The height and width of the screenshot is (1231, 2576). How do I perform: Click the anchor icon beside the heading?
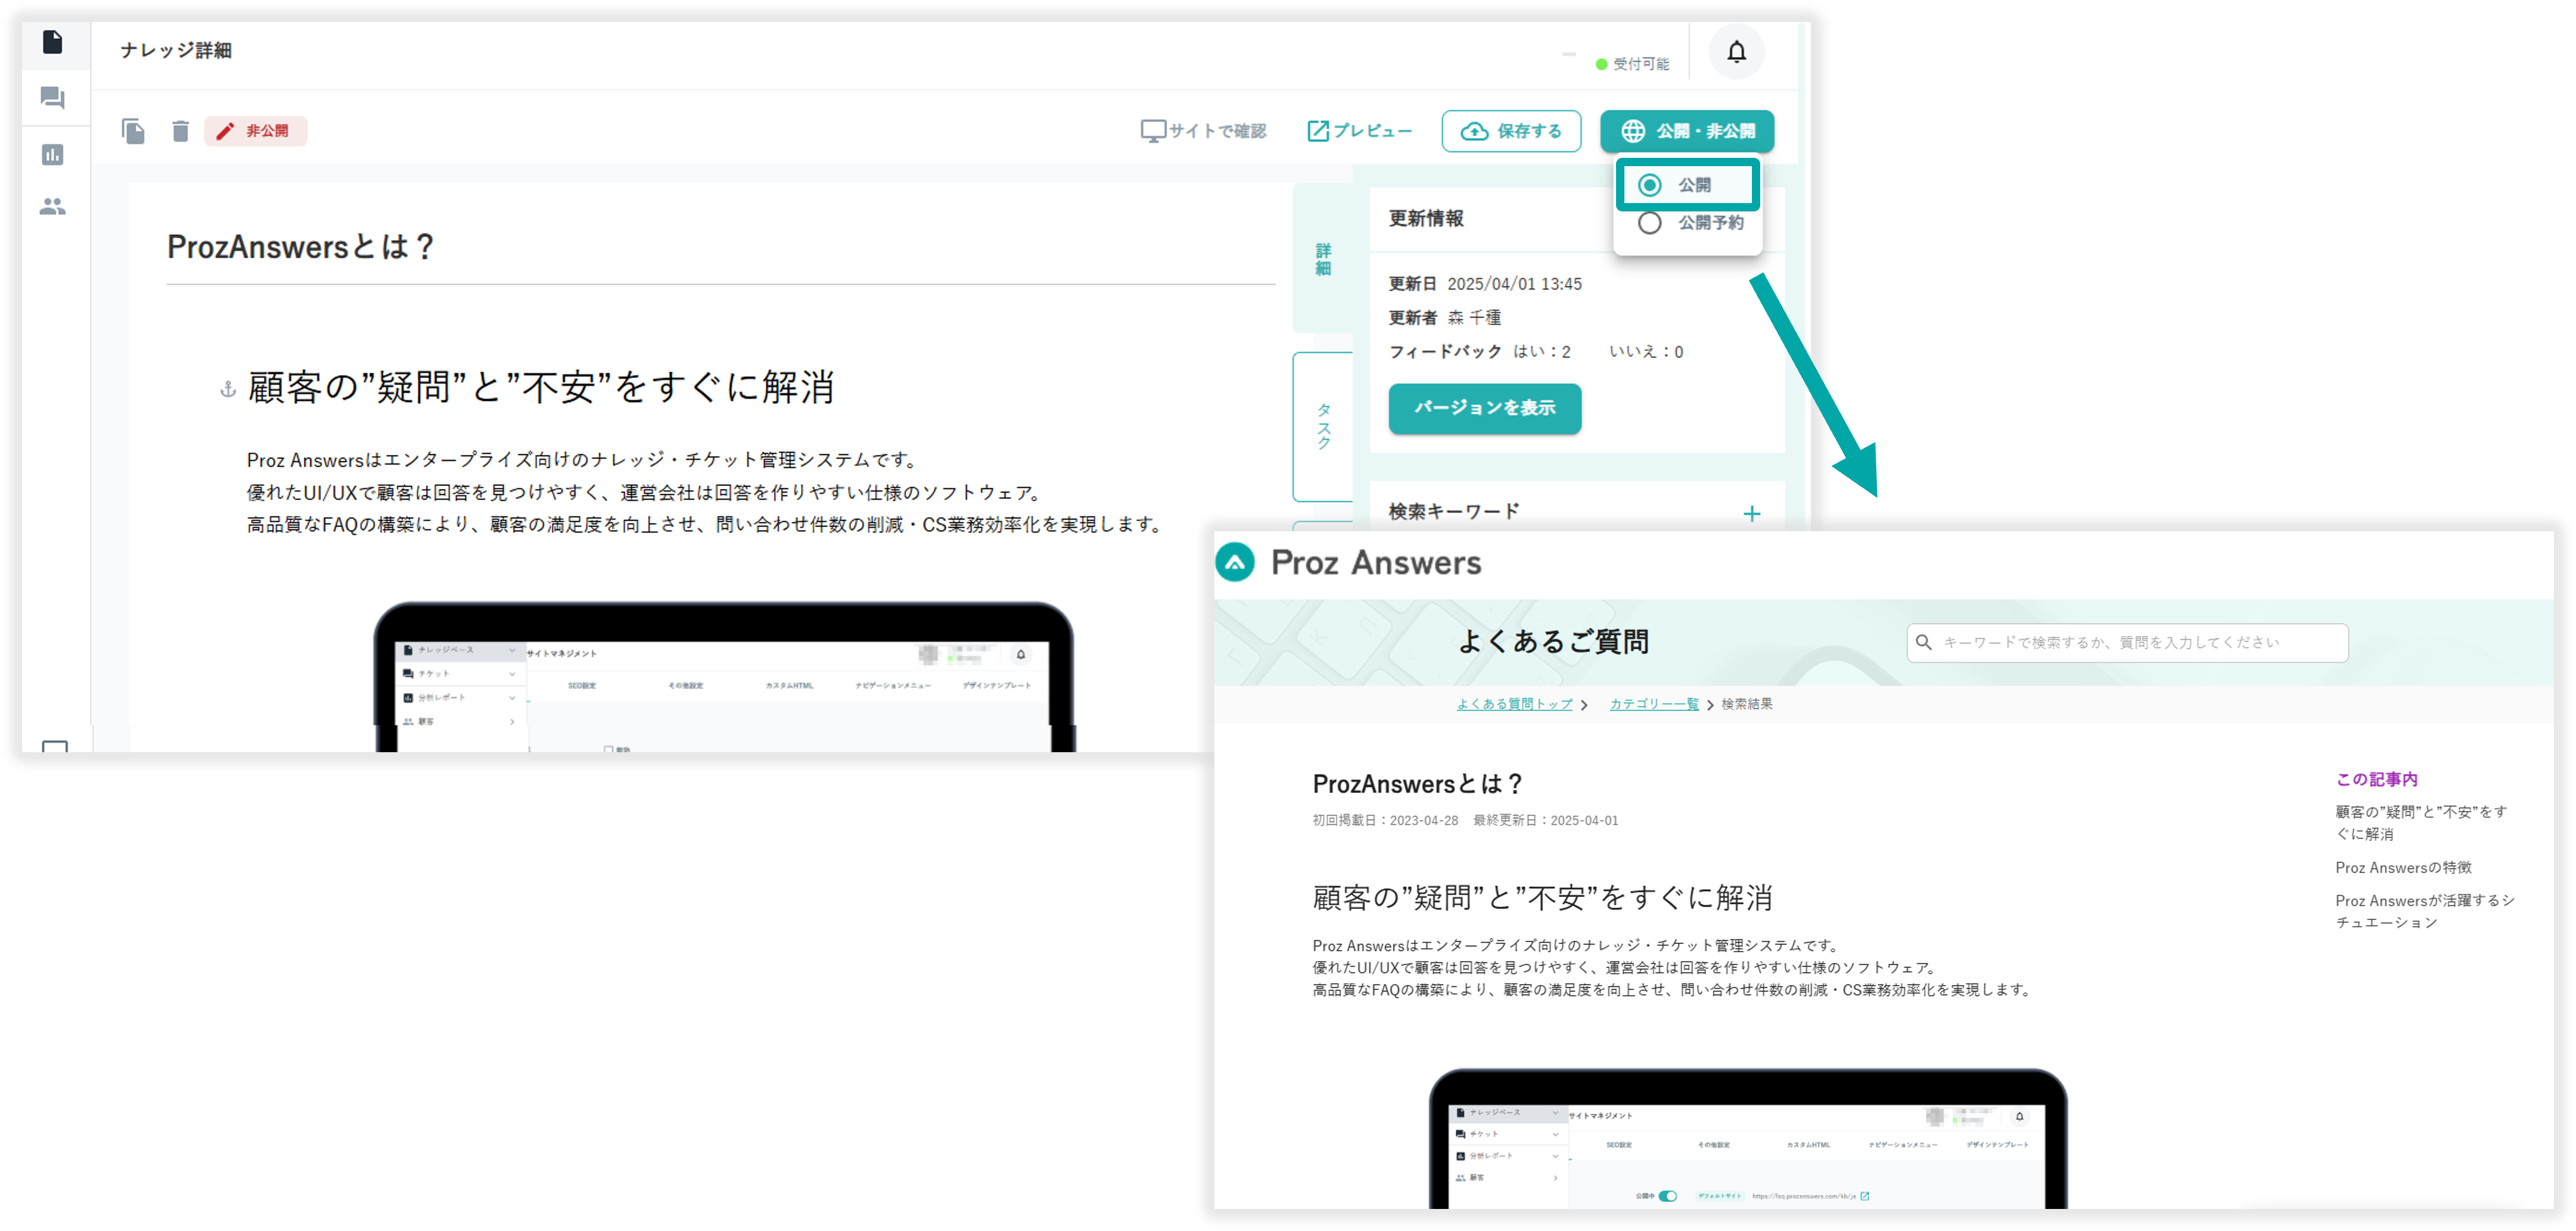(228, 389)
